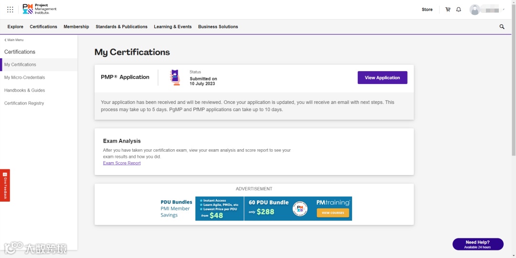Click the Submitted on 10 July 2023 status
516x258 pixels.
click(x=204, y=81)
